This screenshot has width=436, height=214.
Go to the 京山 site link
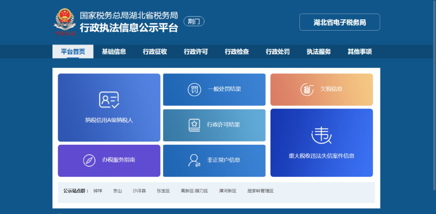(x=117, y=191)
